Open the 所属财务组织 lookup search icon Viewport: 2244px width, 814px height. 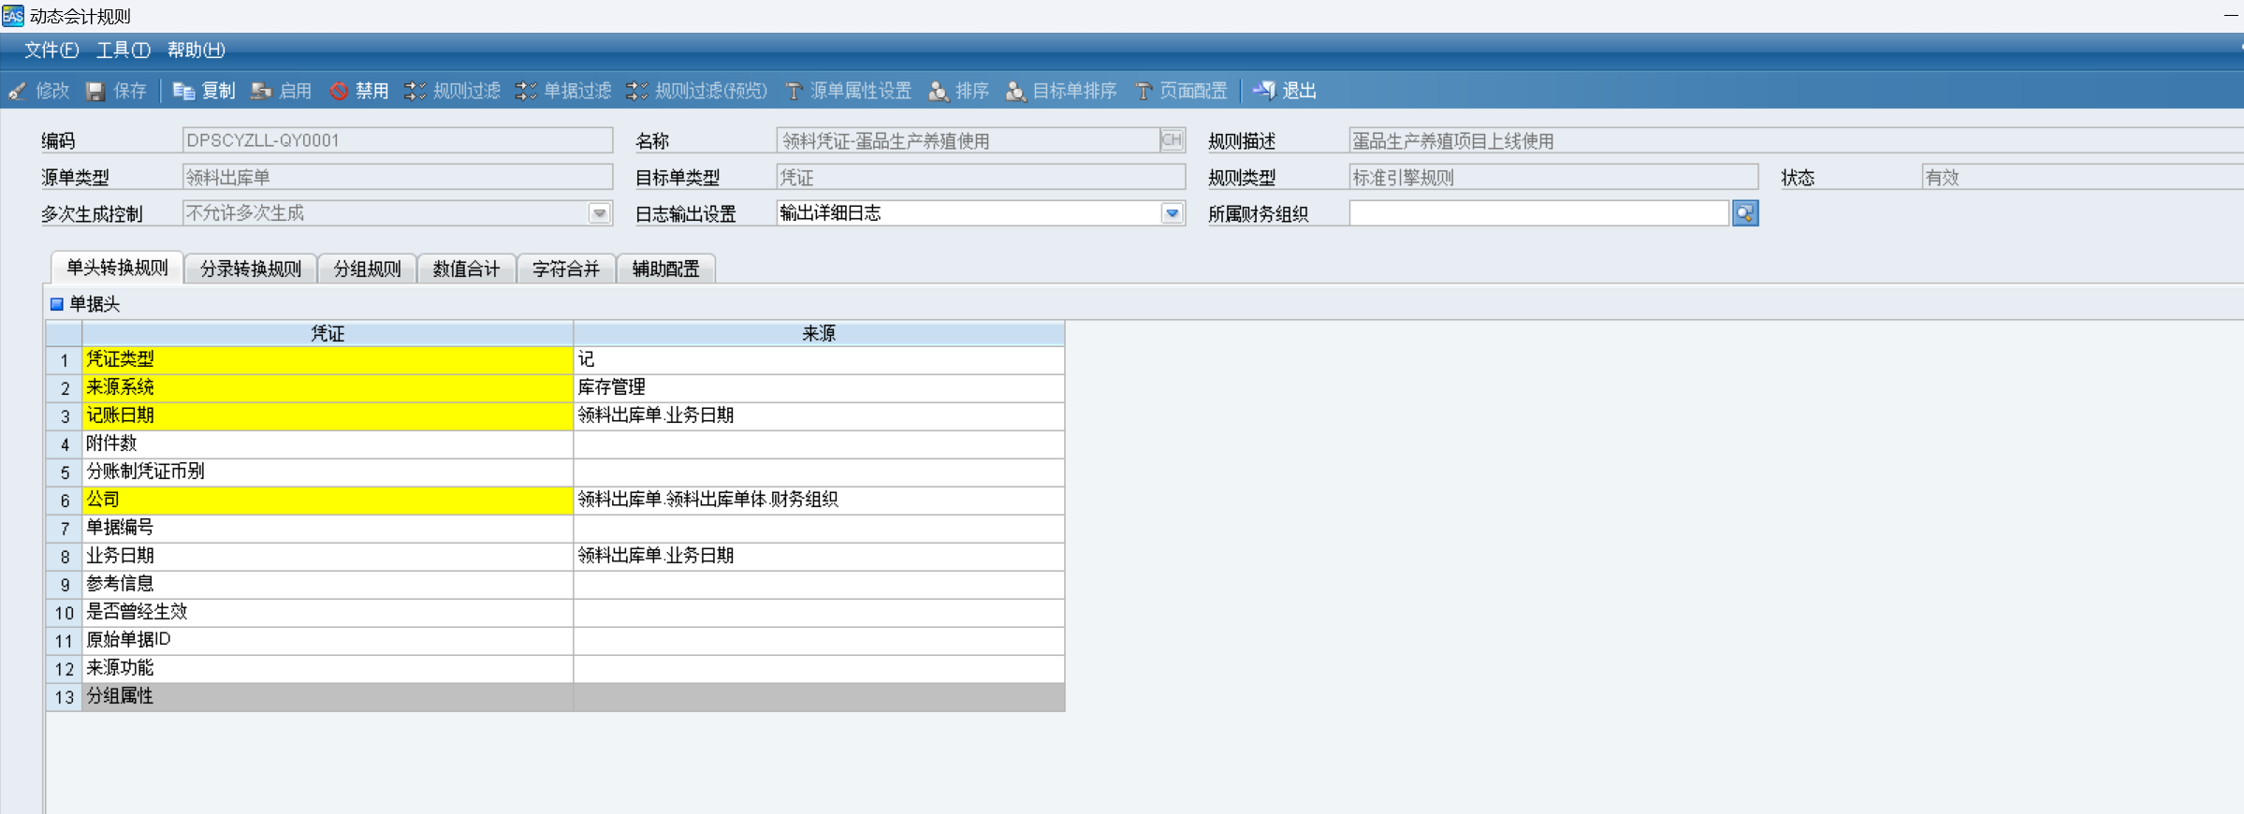click(x=1744, y=213)
